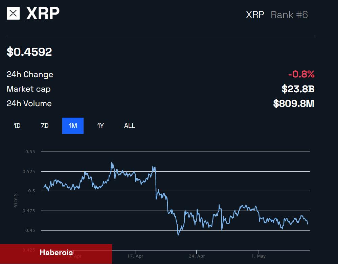The height and width of the screenshot is (264, 338).
Task: Select the 1M time range tab
Action: 73,125
